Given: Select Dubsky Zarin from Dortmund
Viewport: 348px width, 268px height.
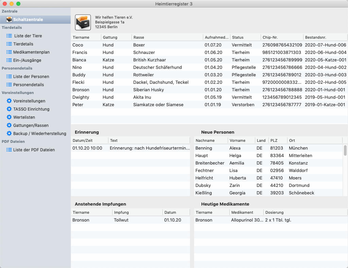Looking at the screenshot, I should (x=268, y=185).
